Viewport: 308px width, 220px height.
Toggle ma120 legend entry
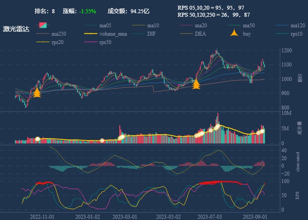click(283, 26)
